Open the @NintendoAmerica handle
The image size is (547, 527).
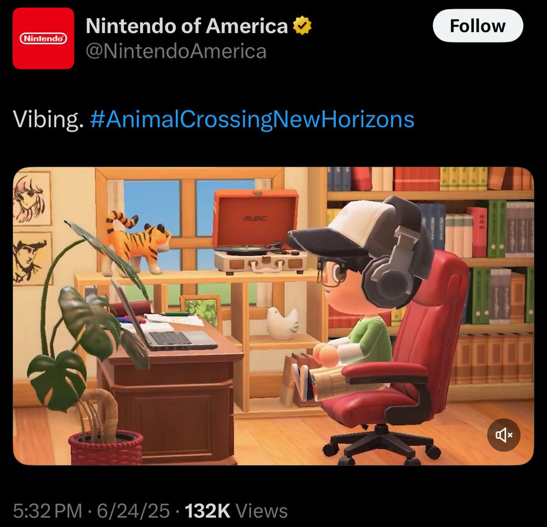[176, 51]
